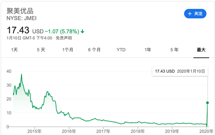Click the 30 y-axis label
This screenshot has height=135, width=215.
pos(9,85)
